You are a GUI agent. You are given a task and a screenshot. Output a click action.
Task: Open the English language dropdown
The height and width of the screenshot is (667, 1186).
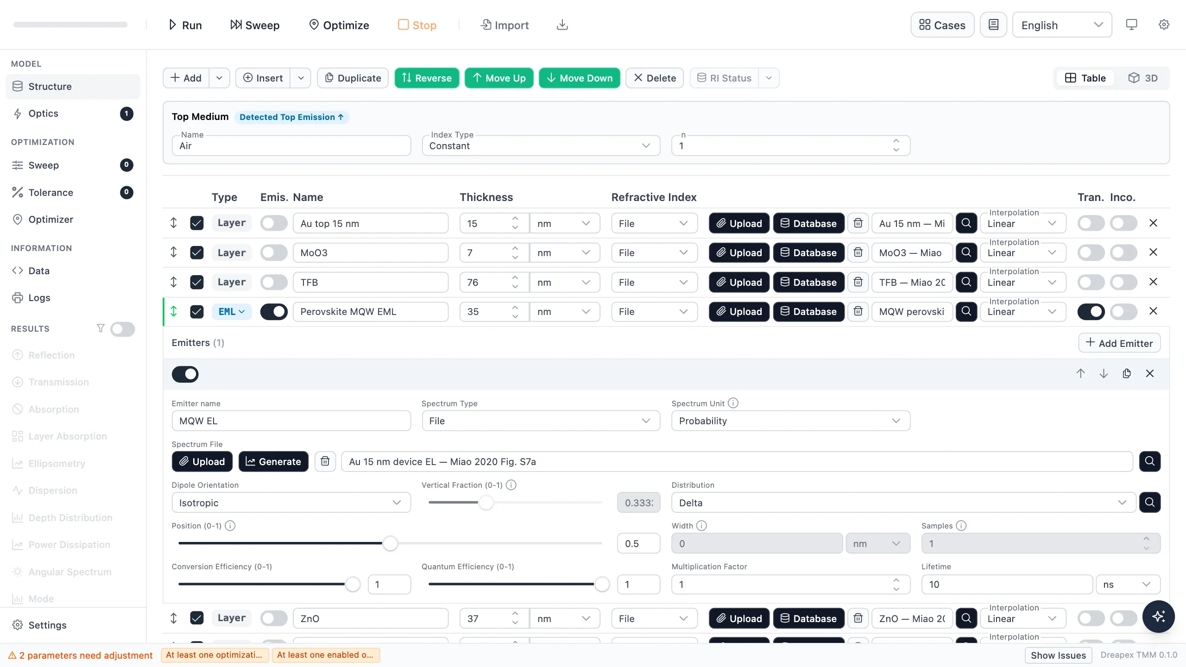(1062, 25)
